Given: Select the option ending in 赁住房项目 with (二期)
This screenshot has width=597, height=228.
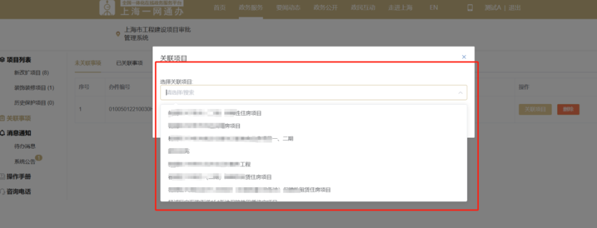Looking at the screenshot, I should [313, 177].
